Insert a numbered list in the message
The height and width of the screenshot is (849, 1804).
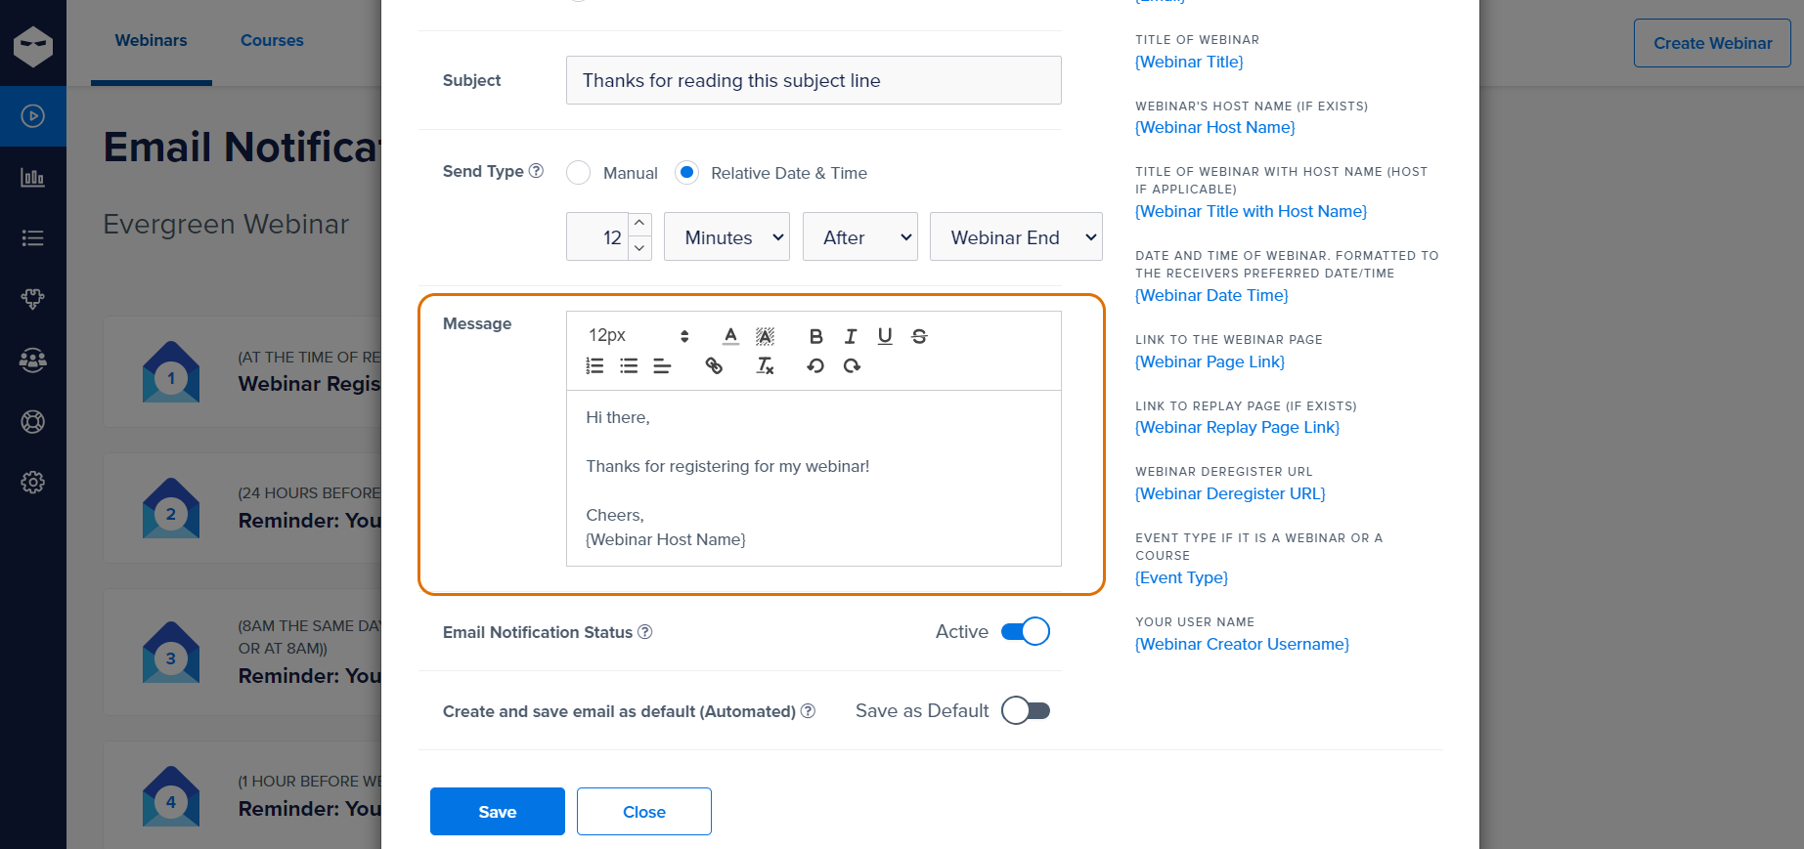click(x=594, y=365)
